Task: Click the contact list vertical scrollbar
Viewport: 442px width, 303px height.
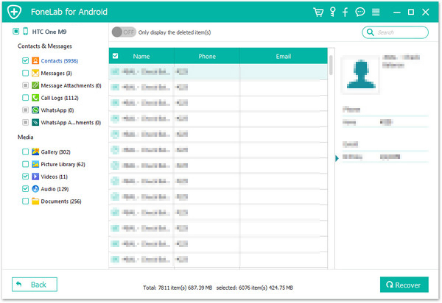Action: point(331,65)
